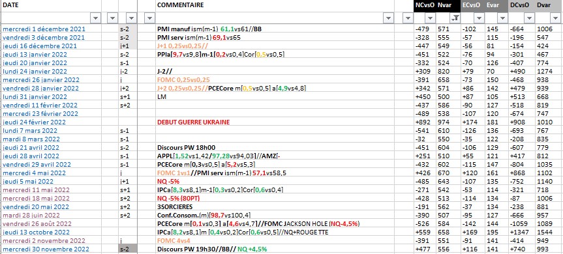Select ECvsO value +174
563x254 pixels.
coord(473,122)
